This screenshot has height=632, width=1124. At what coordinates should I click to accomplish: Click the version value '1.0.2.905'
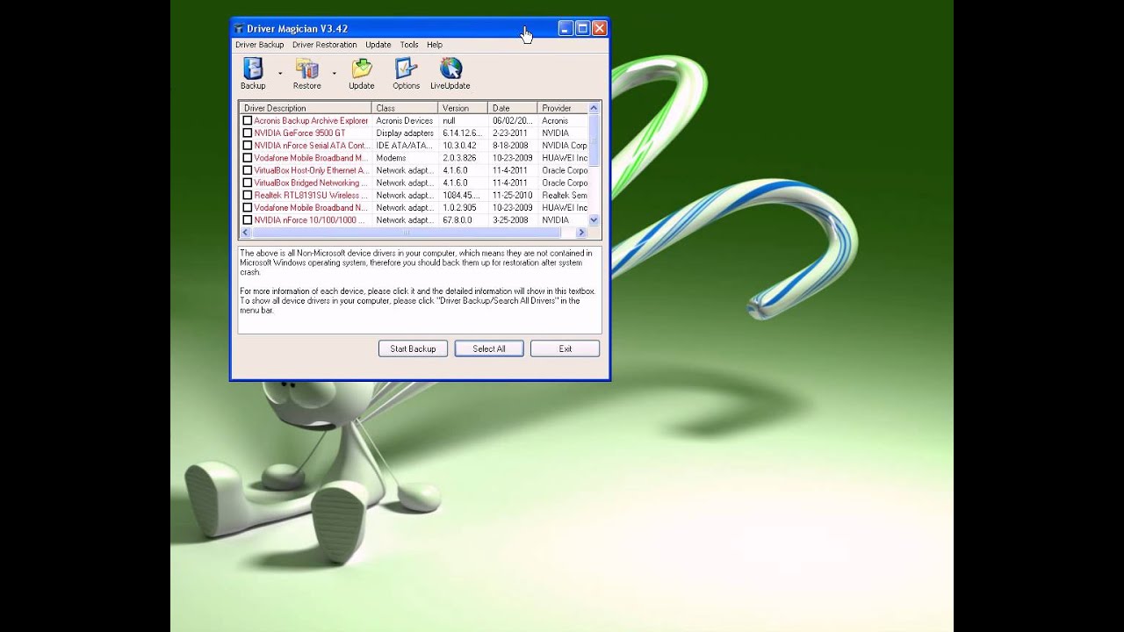pyautogui.click(x=459, y=208)
